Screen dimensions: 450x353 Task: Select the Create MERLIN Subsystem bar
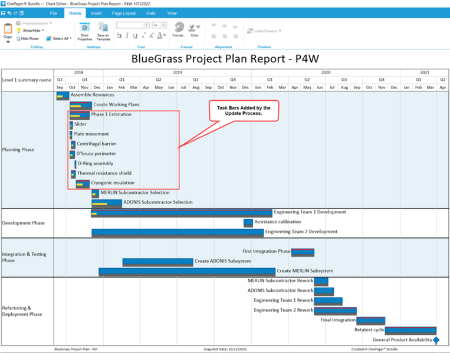pyautogui.click(x=187, y=272)
